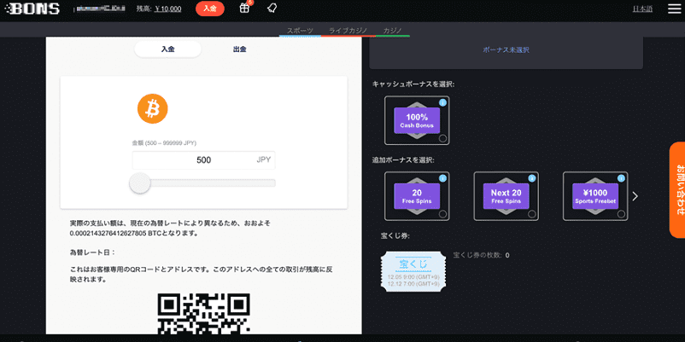Click the ¥1000 Sports Freebet card
The image size is (685, 342).
point(595,196)
